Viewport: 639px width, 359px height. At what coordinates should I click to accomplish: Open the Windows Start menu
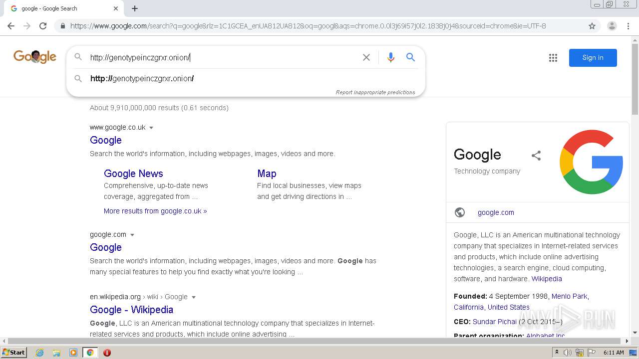click(x=14, y=353)
